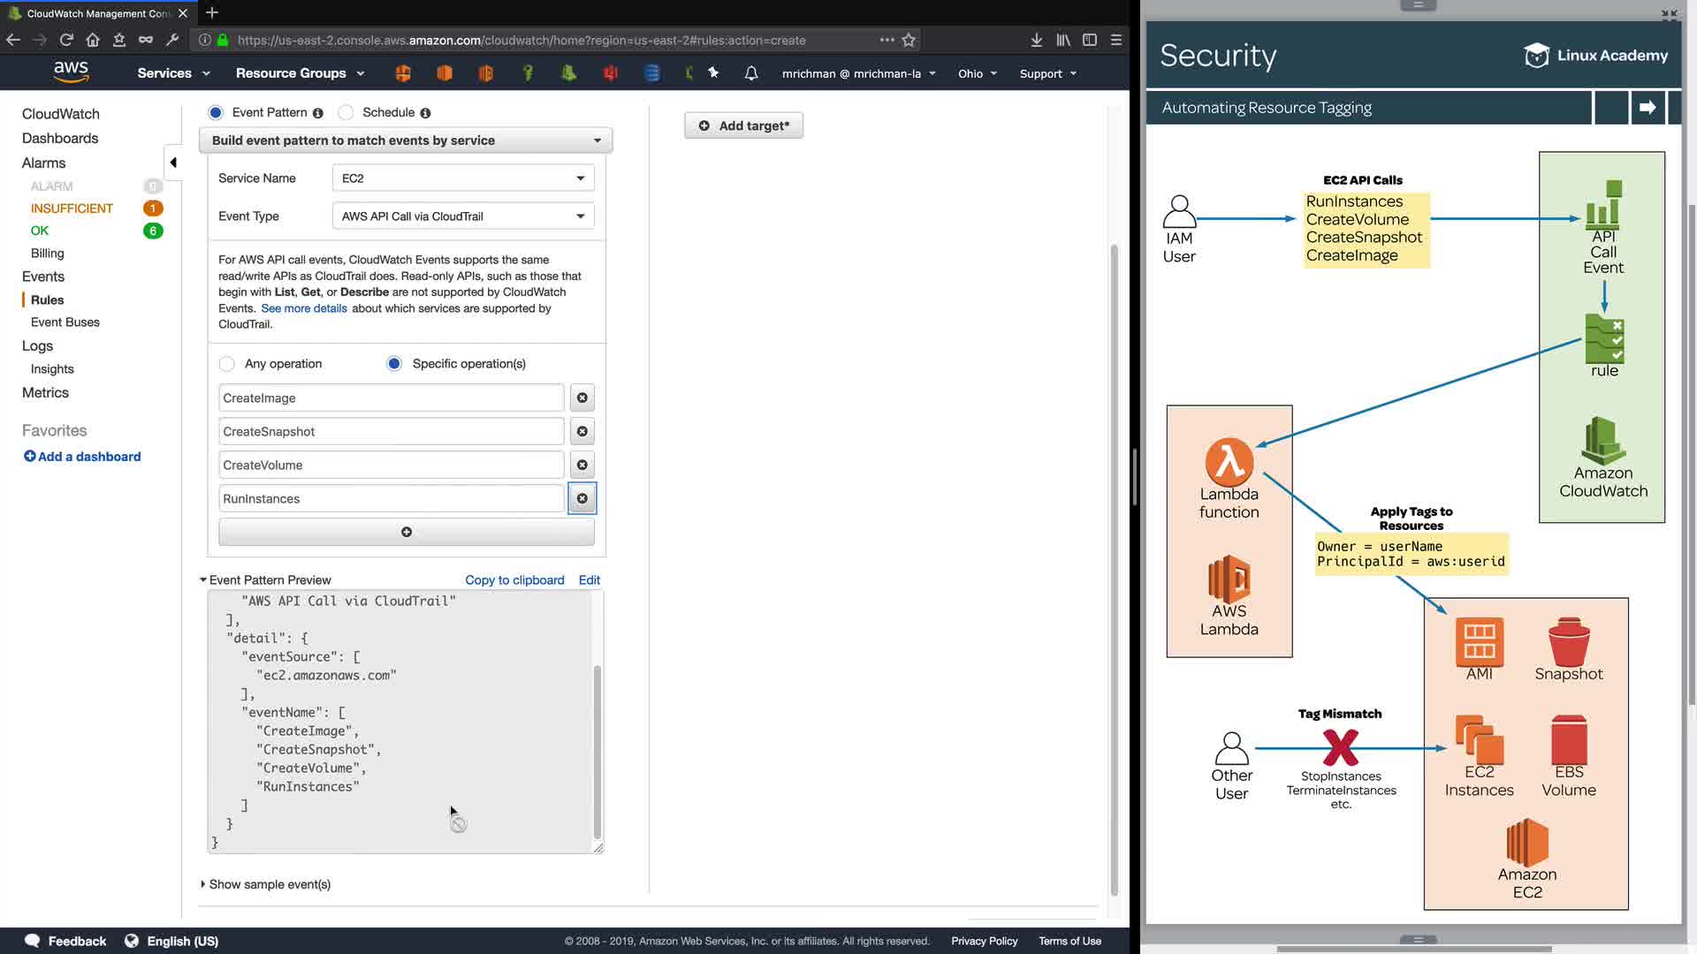Bookmark page with the star icon
The height and width of the screenshot is (954, 1697).
pos(909,40)
